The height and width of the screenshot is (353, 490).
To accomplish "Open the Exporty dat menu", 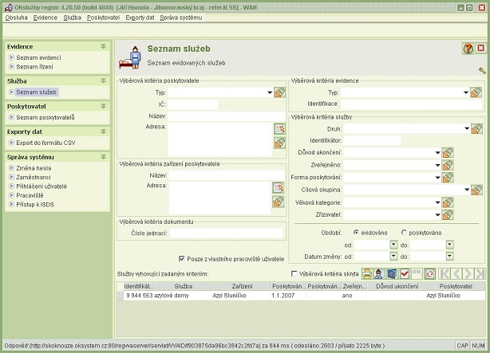I will click(140, 17).
